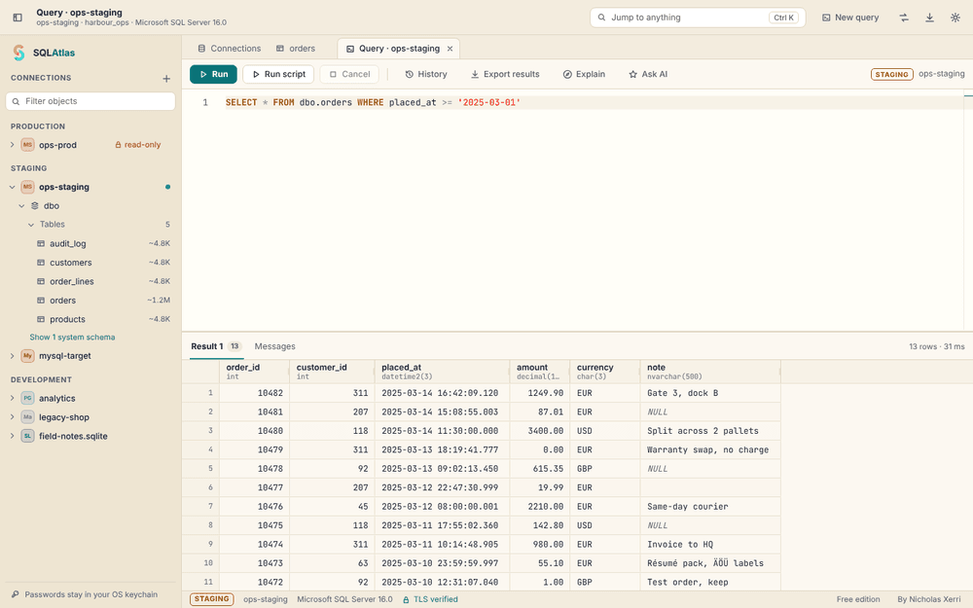Select the amount cell 615.35
Image resolution: width=973 pixels, height=608 pixels.
[540, 469]
